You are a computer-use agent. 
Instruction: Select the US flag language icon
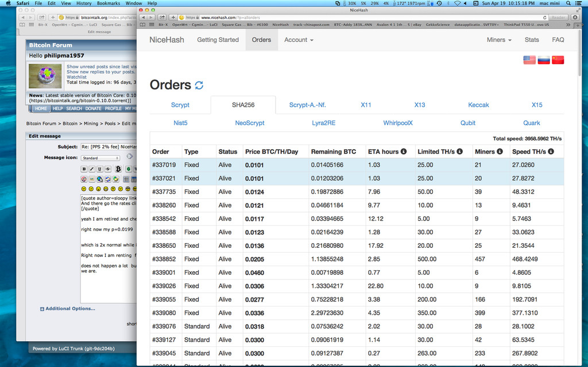(529, 60)
